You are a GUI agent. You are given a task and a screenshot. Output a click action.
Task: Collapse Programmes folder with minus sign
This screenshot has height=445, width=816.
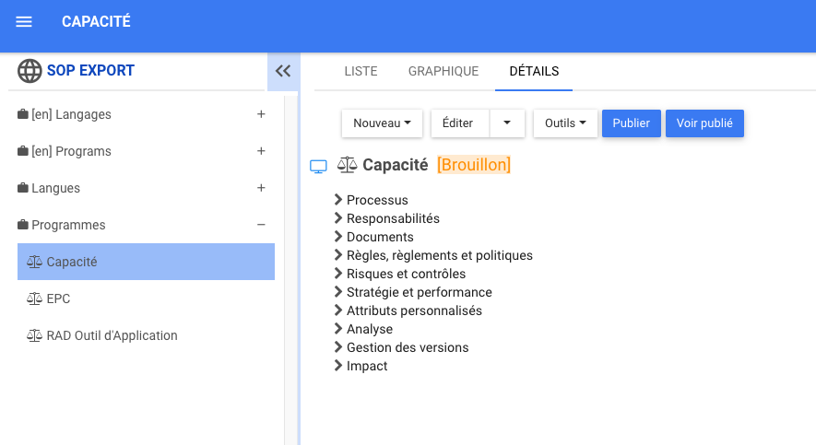click(261, 225)
